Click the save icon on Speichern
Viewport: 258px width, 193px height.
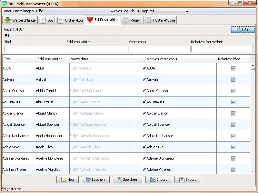point(119,179)
